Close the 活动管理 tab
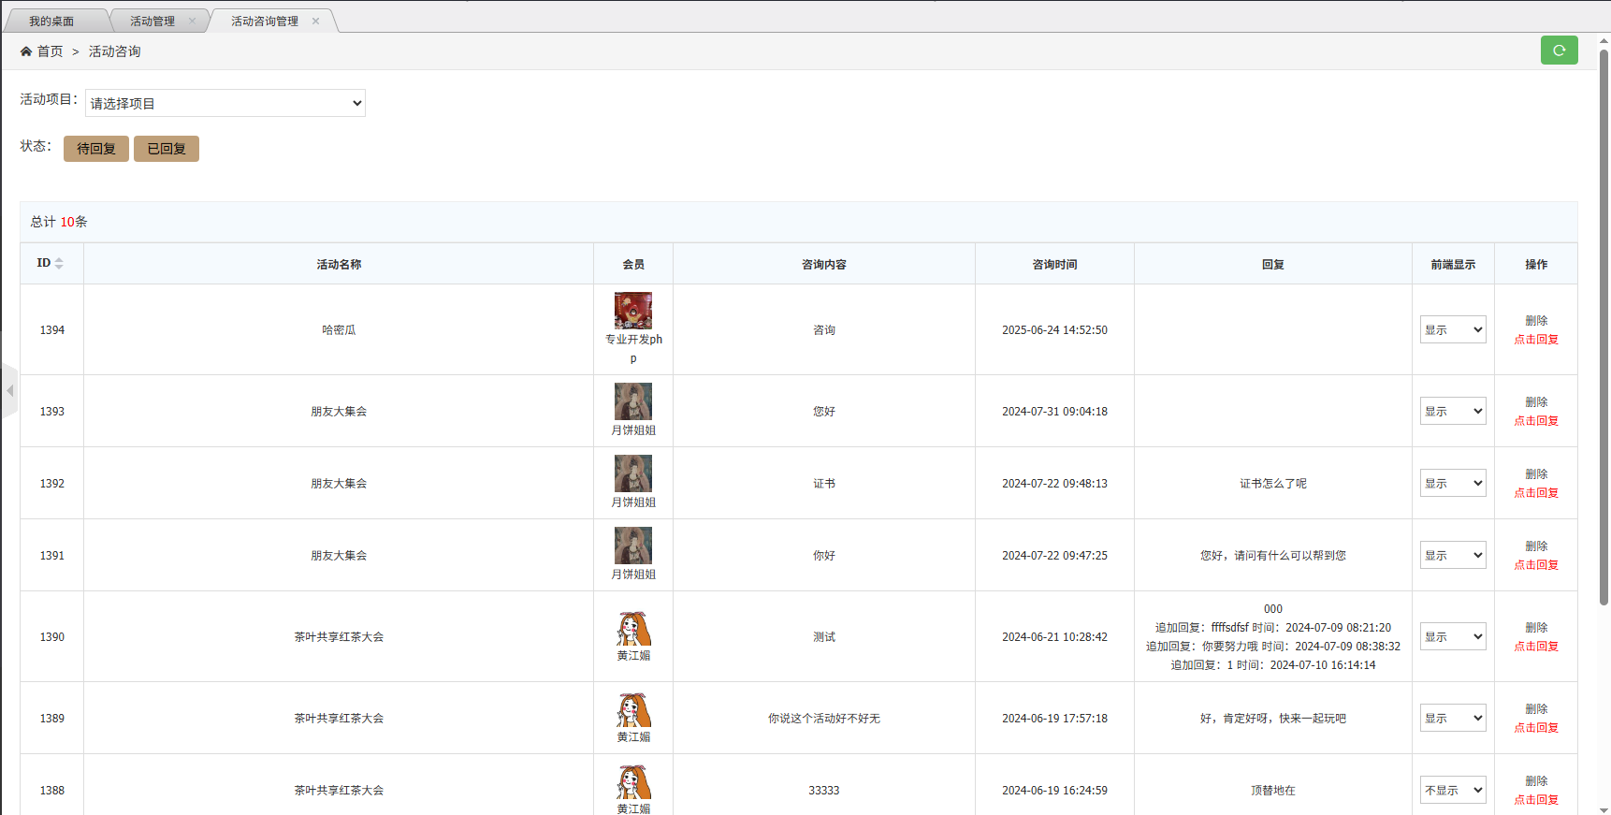 [193, 22]
